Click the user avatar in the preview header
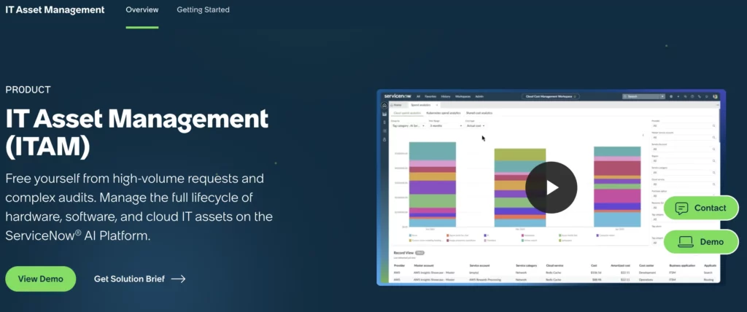 [715, 96]
